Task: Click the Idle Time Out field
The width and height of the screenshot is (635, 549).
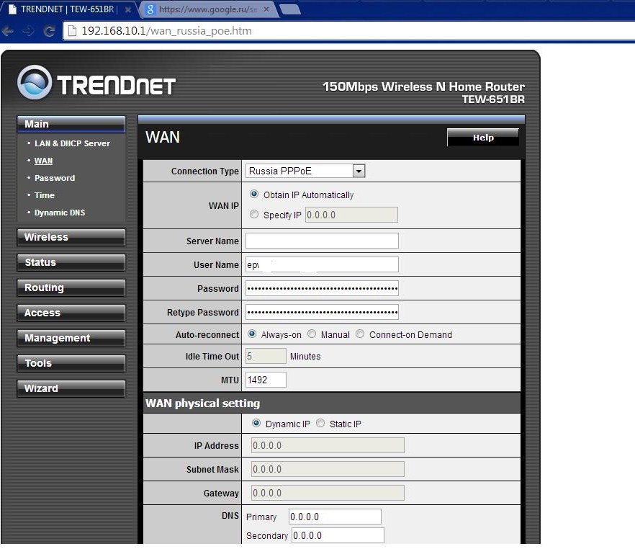Action: click(266, 356)
